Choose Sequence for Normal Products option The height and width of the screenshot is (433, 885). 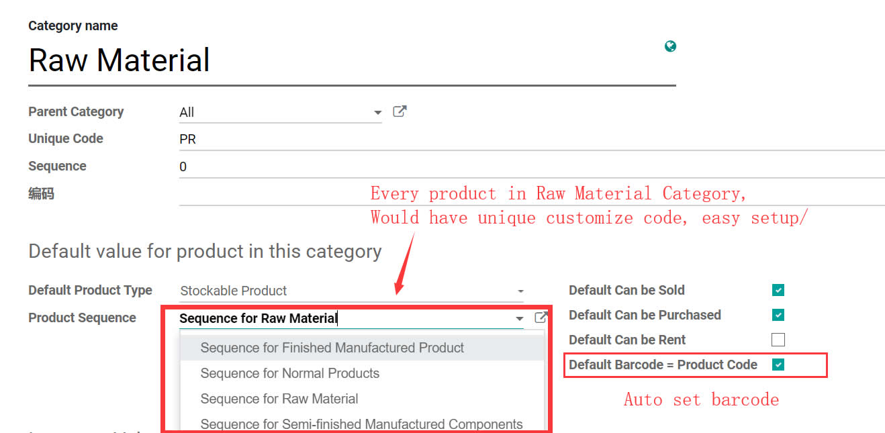[290, 373]
